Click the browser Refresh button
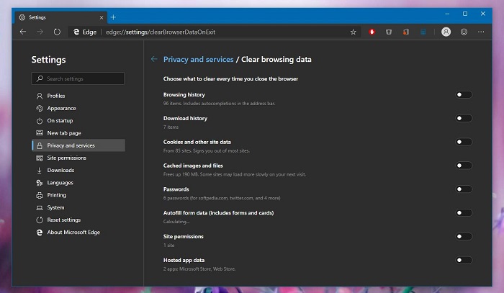The height and width of the screenshot is (293, 504). point(57,32)
